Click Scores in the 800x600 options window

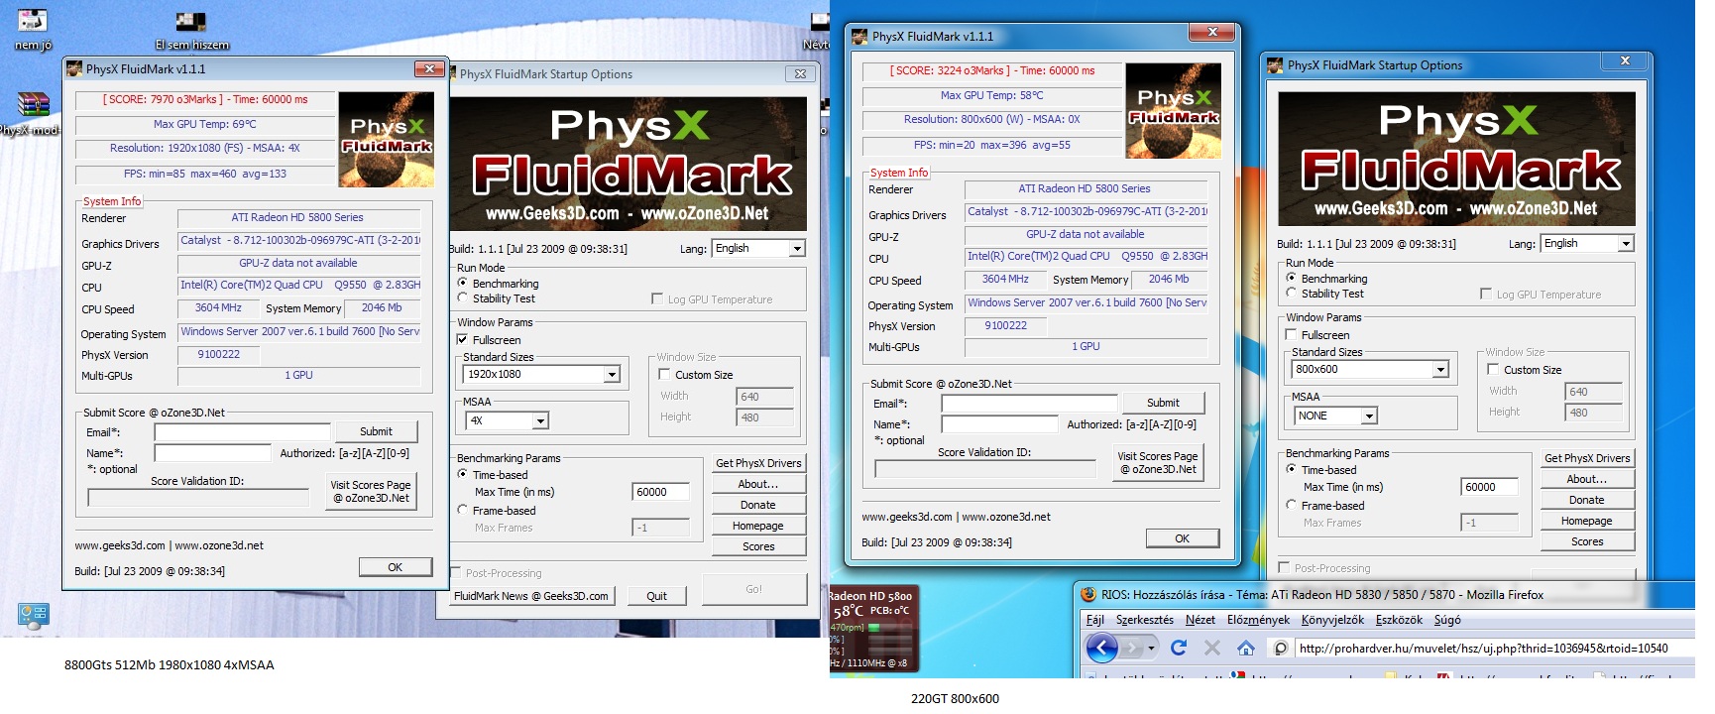click(1587, 541)
